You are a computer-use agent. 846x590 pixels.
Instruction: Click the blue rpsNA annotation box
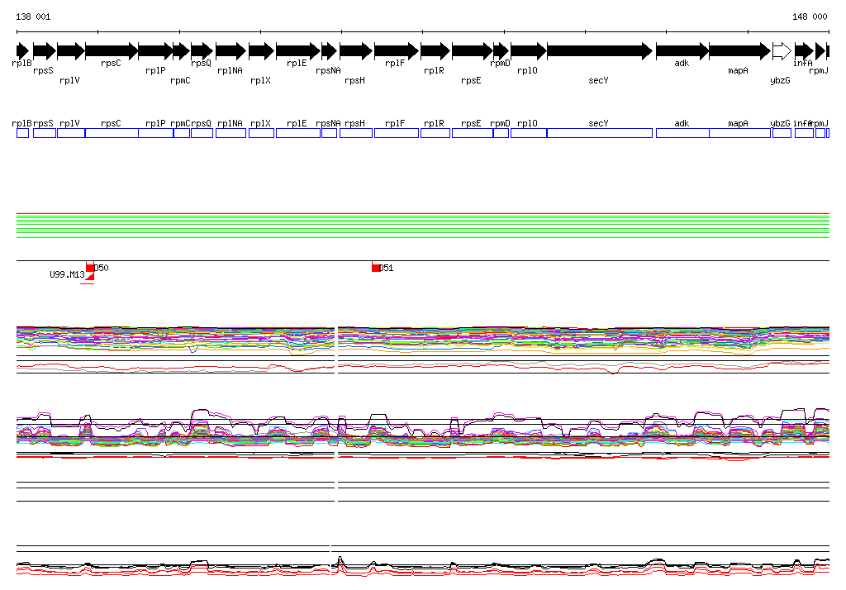pos(330,133)
